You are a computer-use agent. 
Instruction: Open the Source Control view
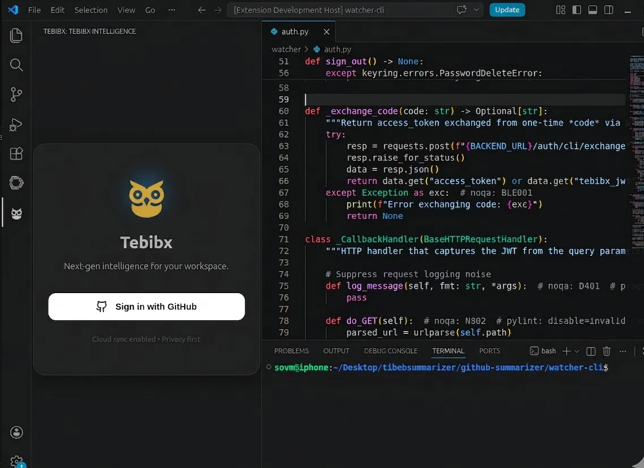[x=16, y=95]
